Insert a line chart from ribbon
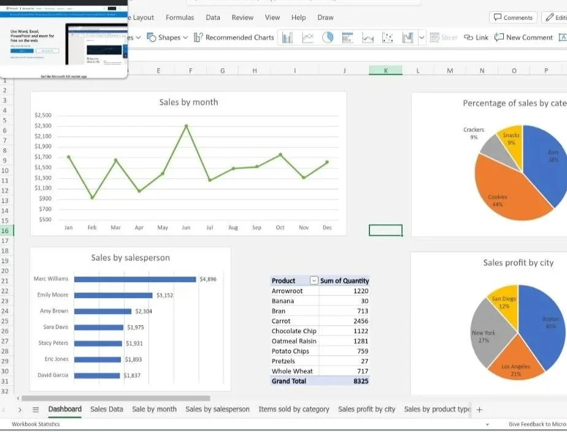The width and height of the screenshot is (567, 432). pos(307,37)
